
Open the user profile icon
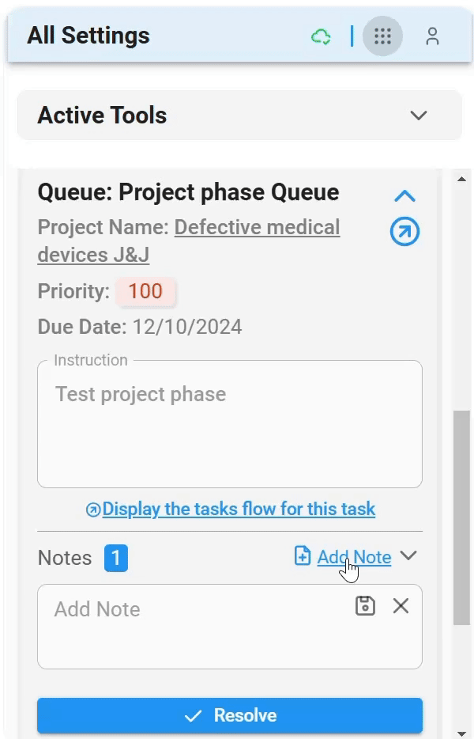point(432,36)
